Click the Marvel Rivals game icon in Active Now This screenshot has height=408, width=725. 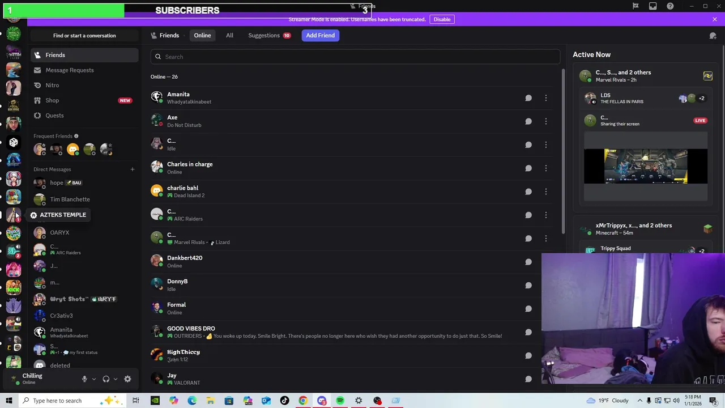pyautogui.click(x=708, y=76)
